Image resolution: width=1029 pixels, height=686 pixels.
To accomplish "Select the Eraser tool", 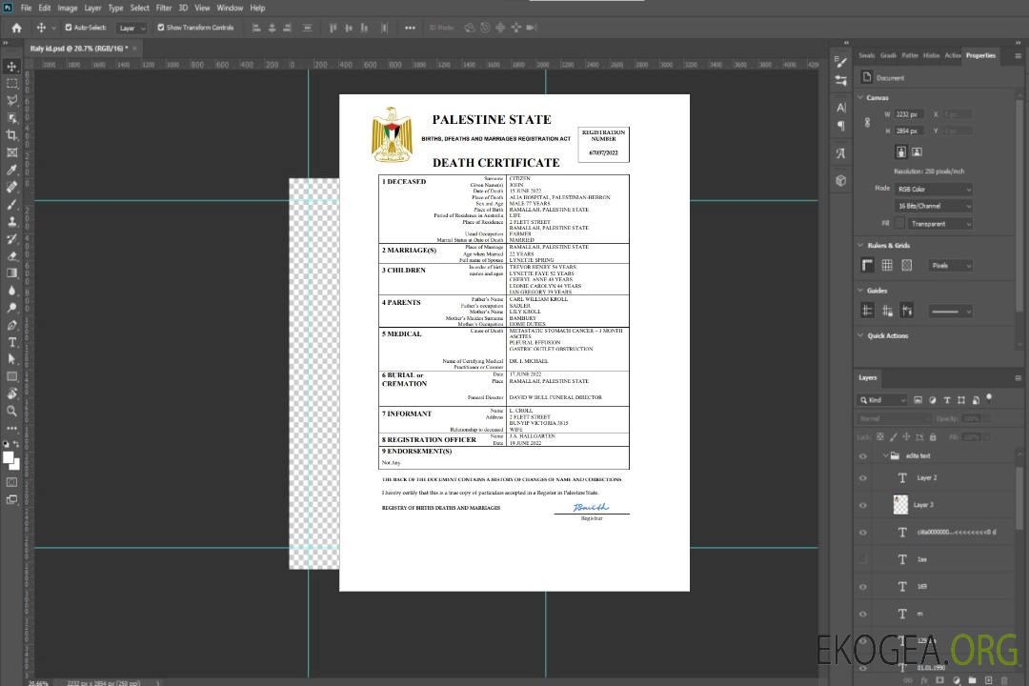I will pyautogui.click(x=11, y=256).
